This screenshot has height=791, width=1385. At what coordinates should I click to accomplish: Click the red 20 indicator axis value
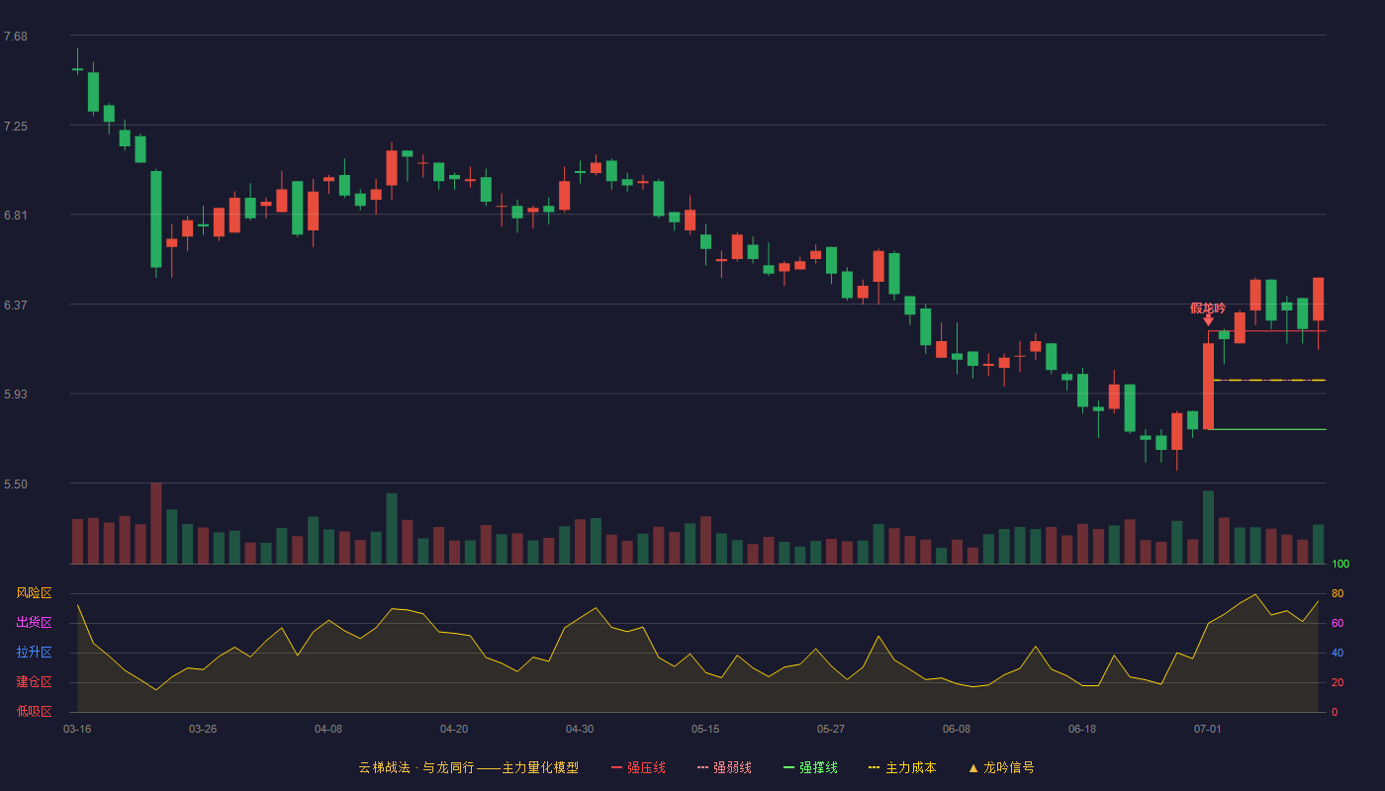(x=1338, y=682)
